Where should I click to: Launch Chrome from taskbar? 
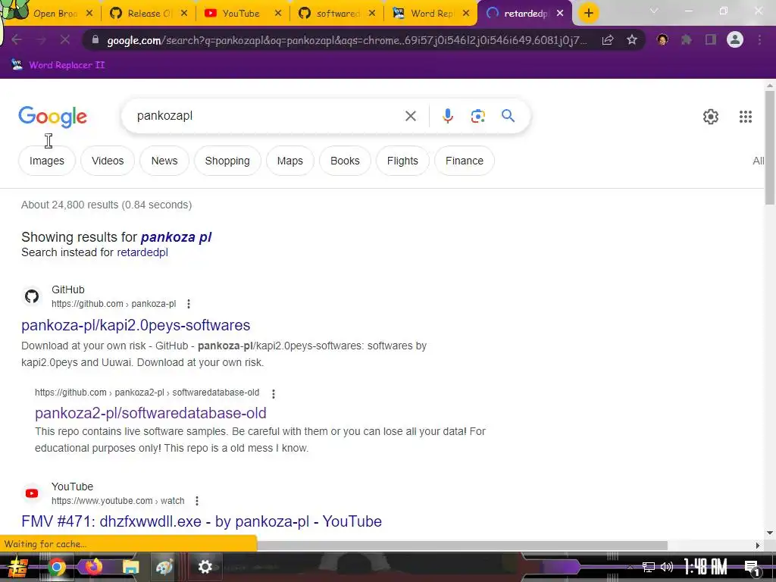click(56, 567)
